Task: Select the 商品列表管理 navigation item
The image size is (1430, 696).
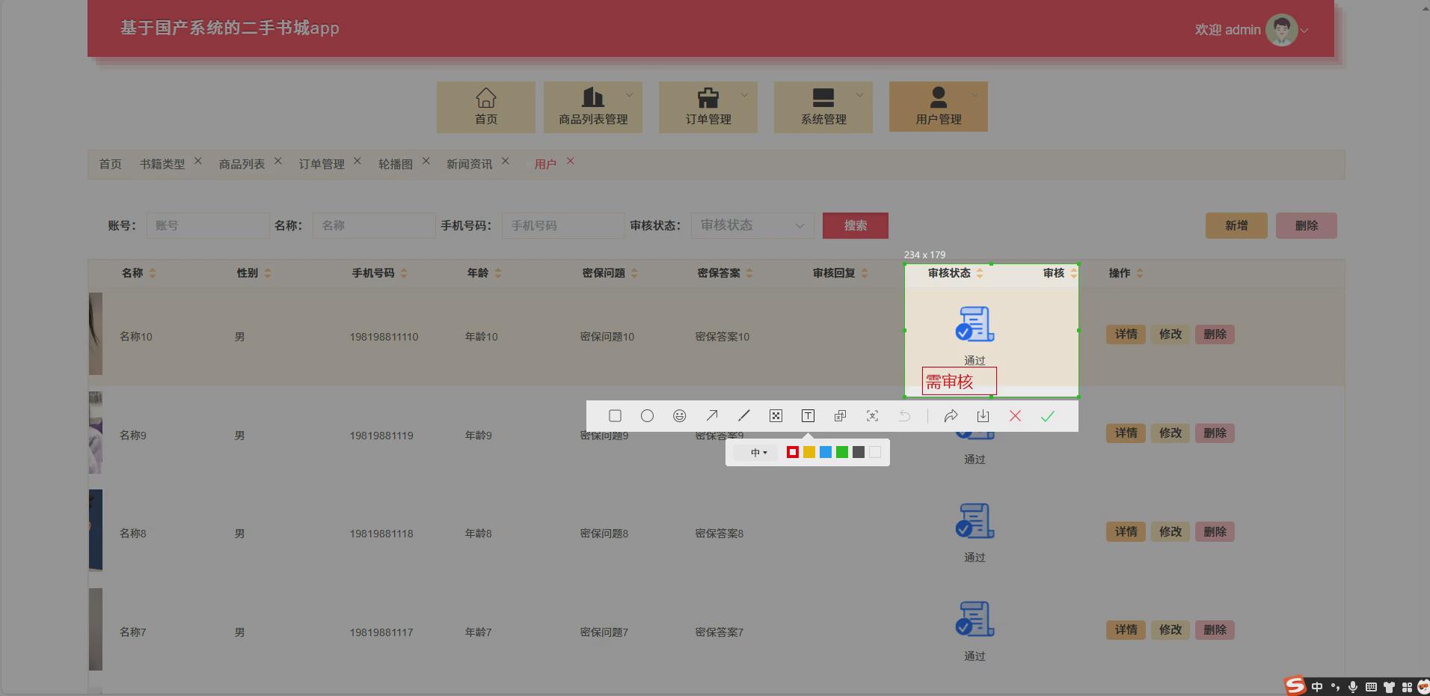Action: tap(592, 107)
